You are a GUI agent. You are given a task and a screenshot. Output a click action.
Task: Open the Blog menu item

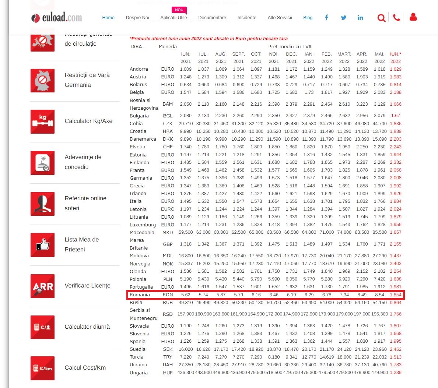[x=308, y=18]
